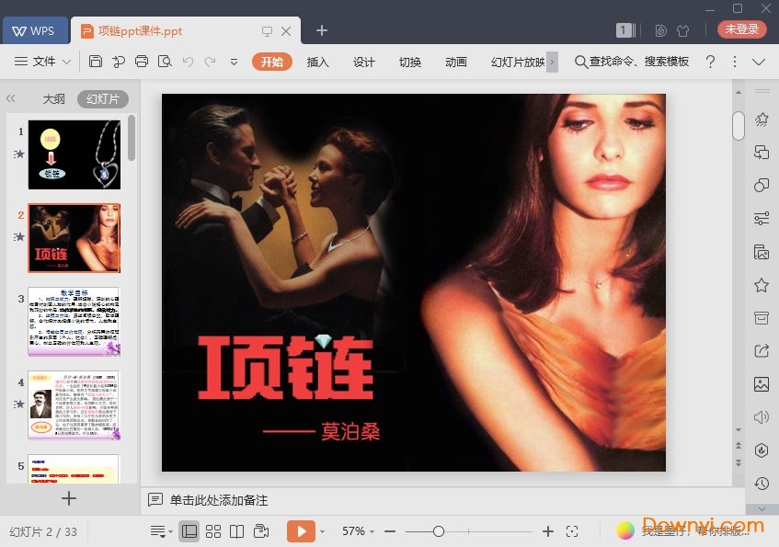779x547 pixels.
Task: Click the shapes icon in the right sidebar
Action: click(x=761, y=185)
